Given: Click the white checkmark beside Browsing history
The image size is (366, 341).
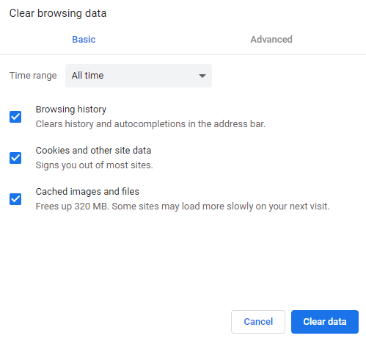Looking at the screenshot, I should tap(15, 117).
